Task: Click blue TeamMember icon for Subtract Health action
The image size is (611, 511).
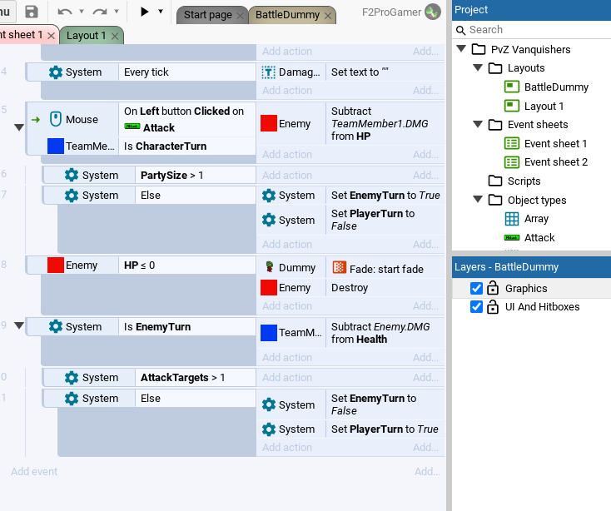Action: pyautogui.click(x=269, y=333)
